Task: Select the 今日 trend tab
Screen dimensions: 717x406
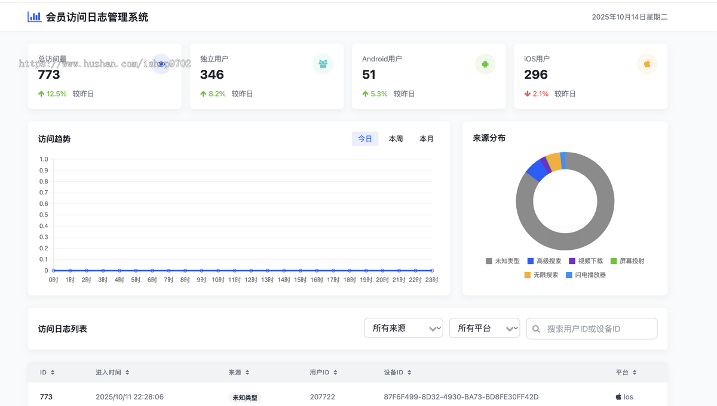Action: point(365,139)
